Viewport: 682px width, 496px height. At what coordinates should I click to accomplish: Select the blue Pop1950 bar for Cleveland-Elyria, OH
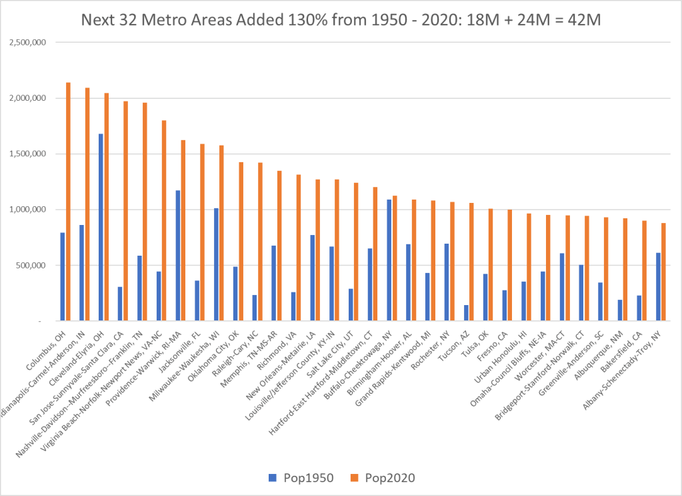(101, 227)
